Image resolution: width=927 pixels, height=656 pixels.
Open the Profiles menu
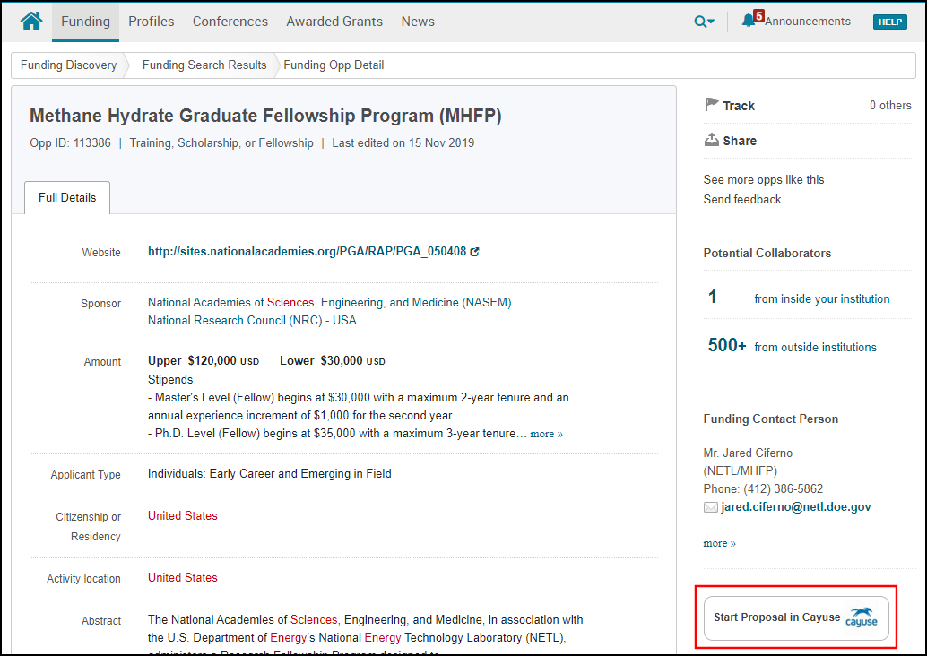(x=152, y=22)
